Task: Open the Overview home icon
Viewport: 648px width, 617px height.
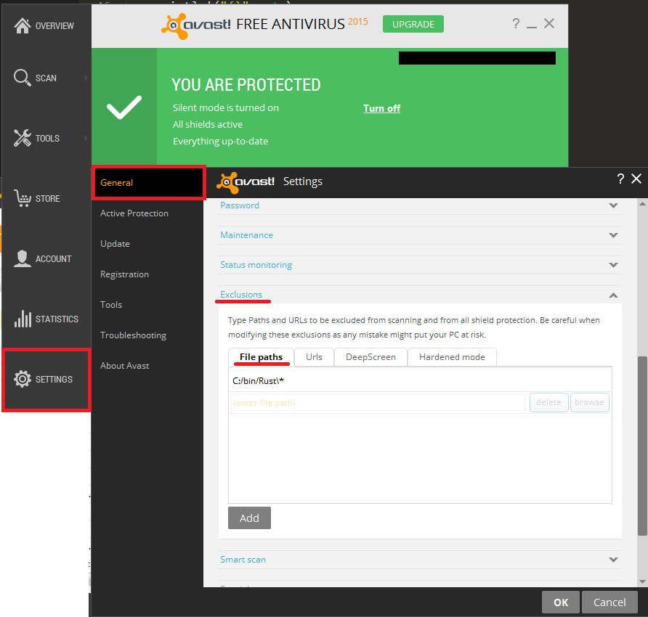Action: tap(23, 25)
